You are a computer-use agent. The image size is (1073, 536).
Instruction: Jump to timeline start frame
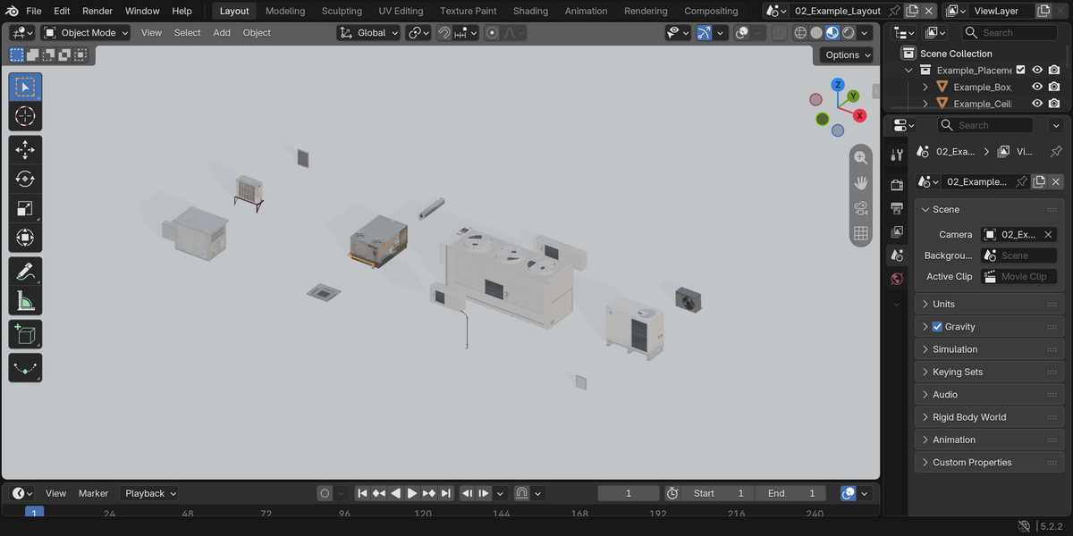pyautogui.click(x=362, y=493)
